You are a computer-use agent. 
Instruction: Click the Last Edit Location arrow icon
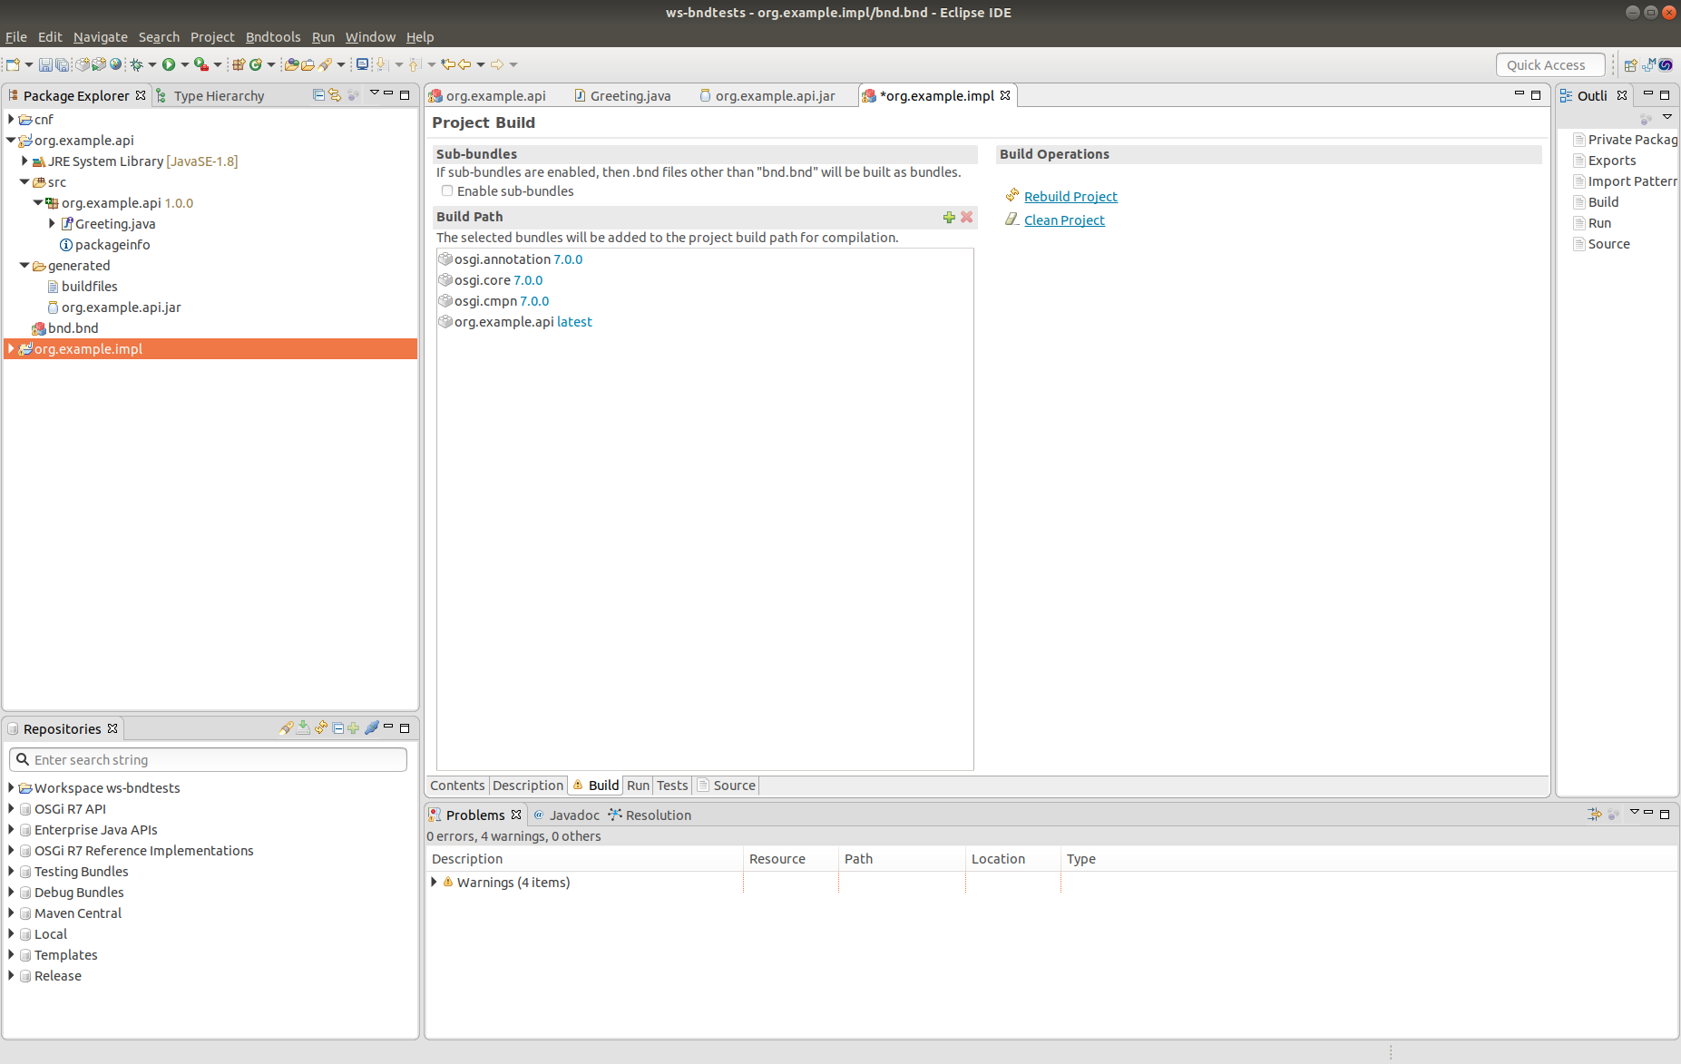coord(448,64)
